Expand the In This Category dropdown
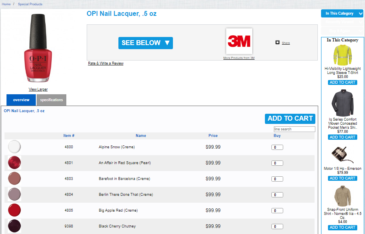This screenshot has height=234, width=365. pos(342,13)
